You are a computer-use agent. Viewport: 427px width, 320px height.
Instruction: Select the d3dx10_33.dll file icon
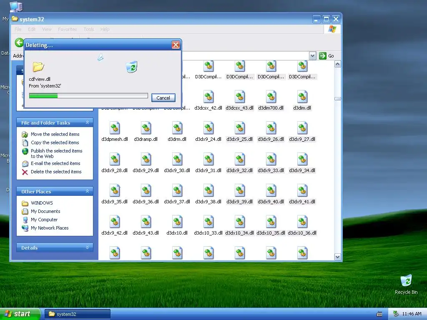click(208, 222)
